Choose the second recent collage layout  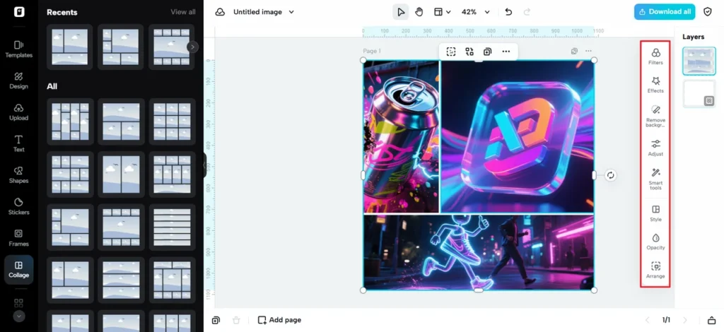click(x=120, y=47)
